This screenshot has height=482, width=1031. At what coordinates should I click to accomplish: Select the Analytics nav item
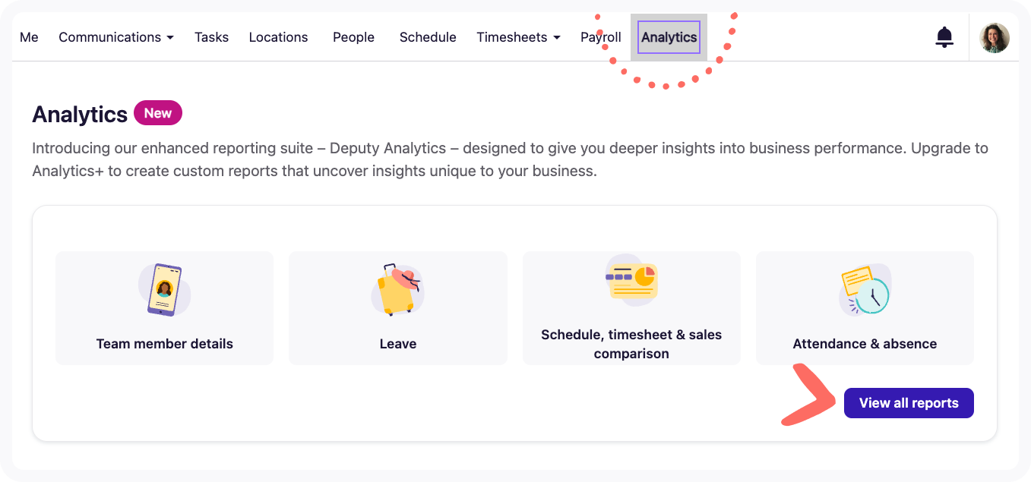pos(669,37)
